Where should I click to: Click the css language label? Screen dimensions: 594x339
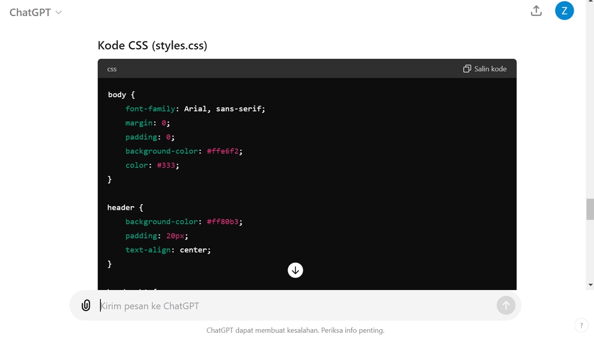(112, 69)
